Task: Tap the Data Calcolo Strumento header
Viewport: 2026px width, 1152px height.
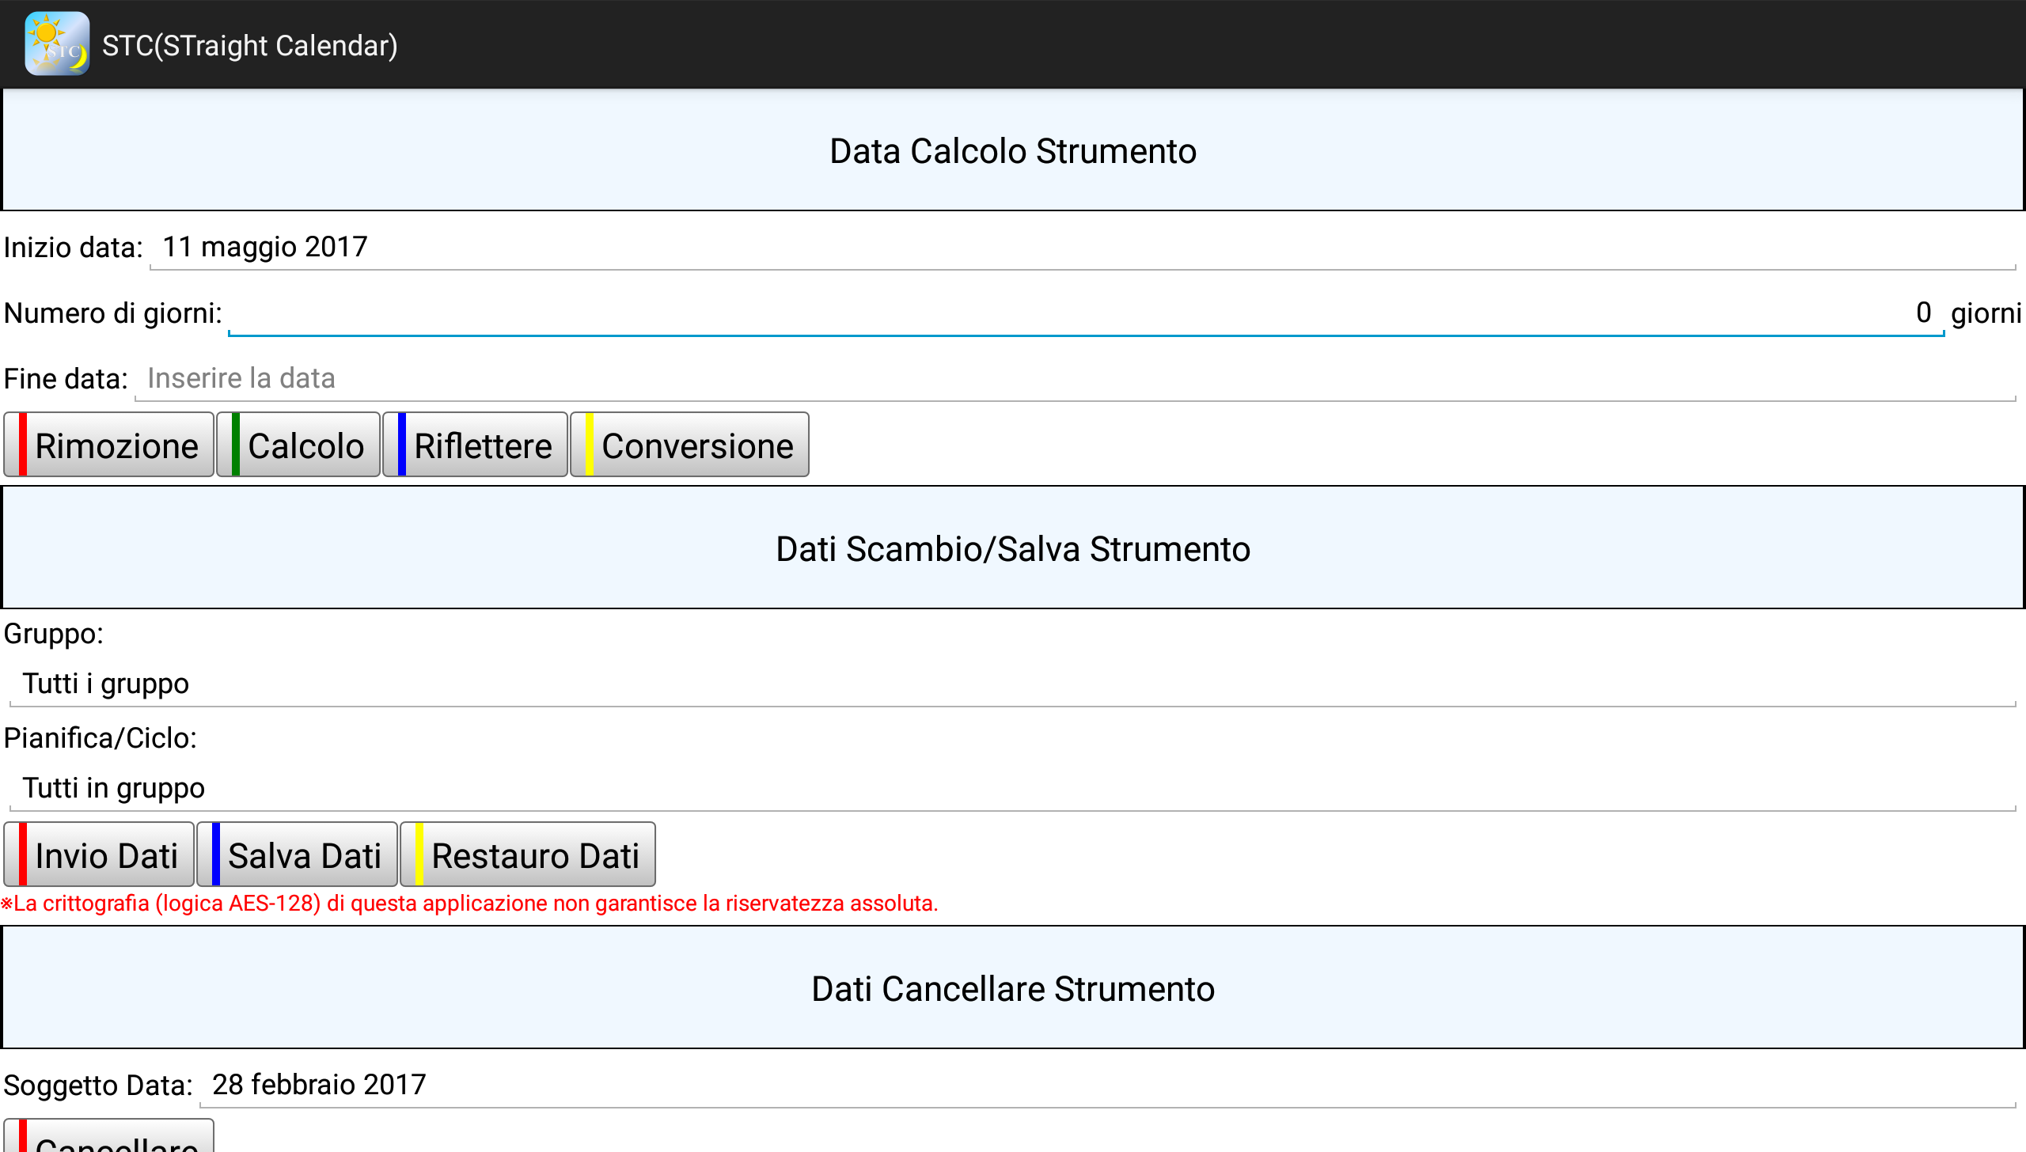Action: 1013,151
